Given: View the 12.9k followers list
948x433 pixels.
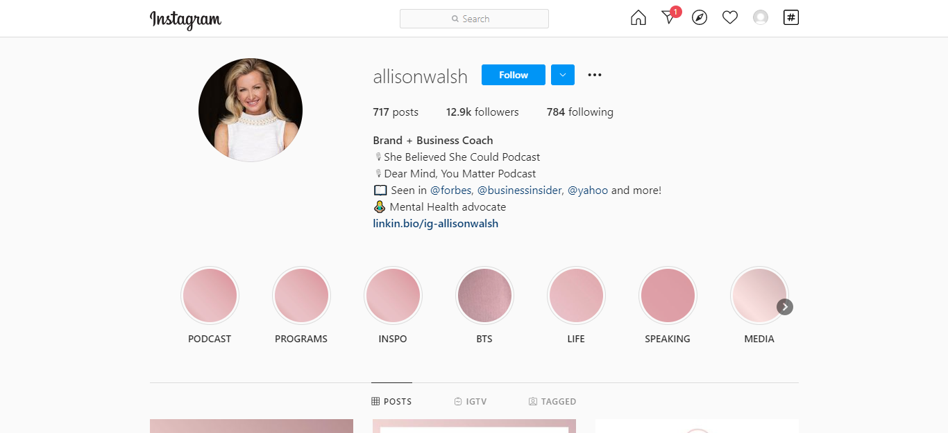Looking at the screenshot, I should (482, 112).
